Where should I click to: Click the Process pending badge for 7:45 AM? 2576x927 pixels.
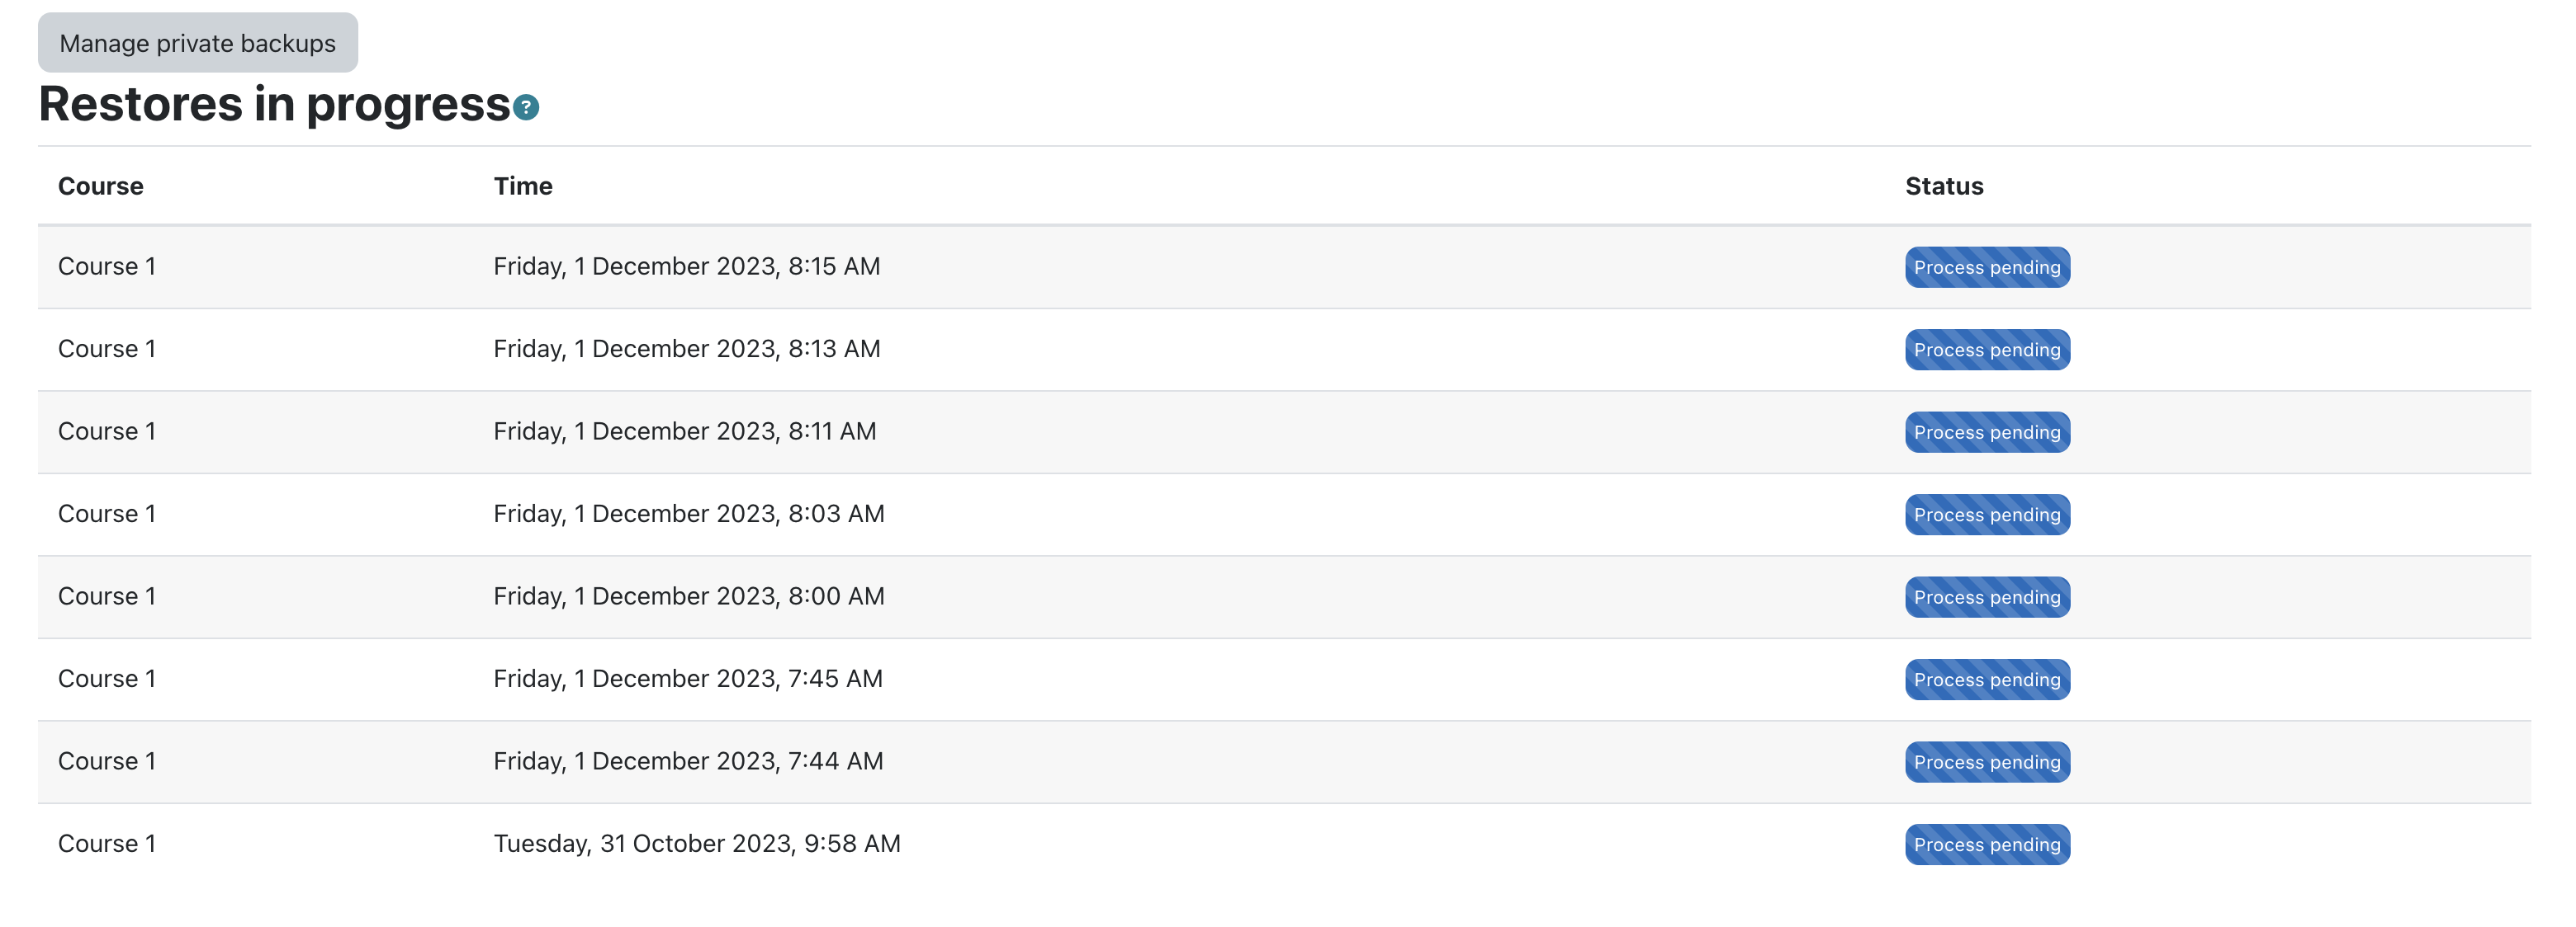pyautogui.click(x=1987, y=680)
